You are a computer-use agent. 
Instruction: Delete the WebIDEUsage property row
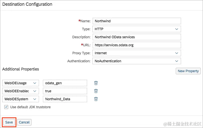tap(96, 83)
